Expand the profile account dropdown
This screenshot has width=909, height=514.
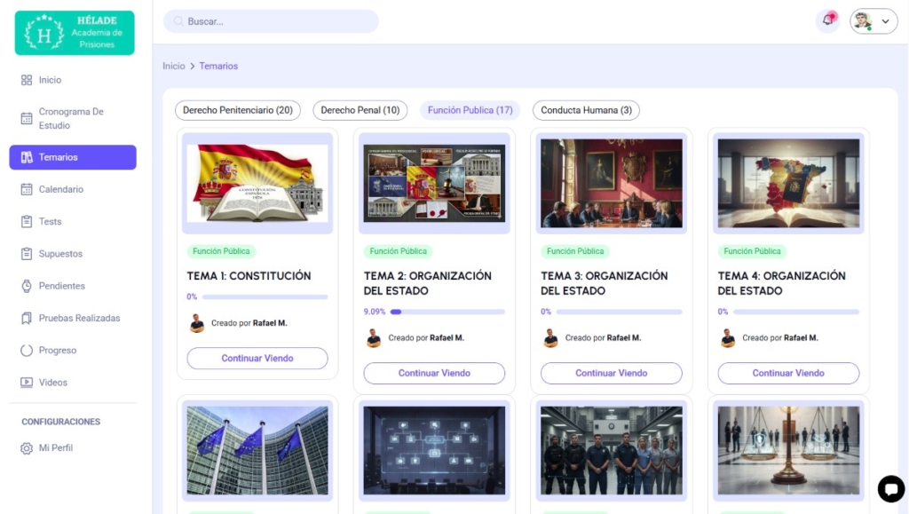pos(885,20)
